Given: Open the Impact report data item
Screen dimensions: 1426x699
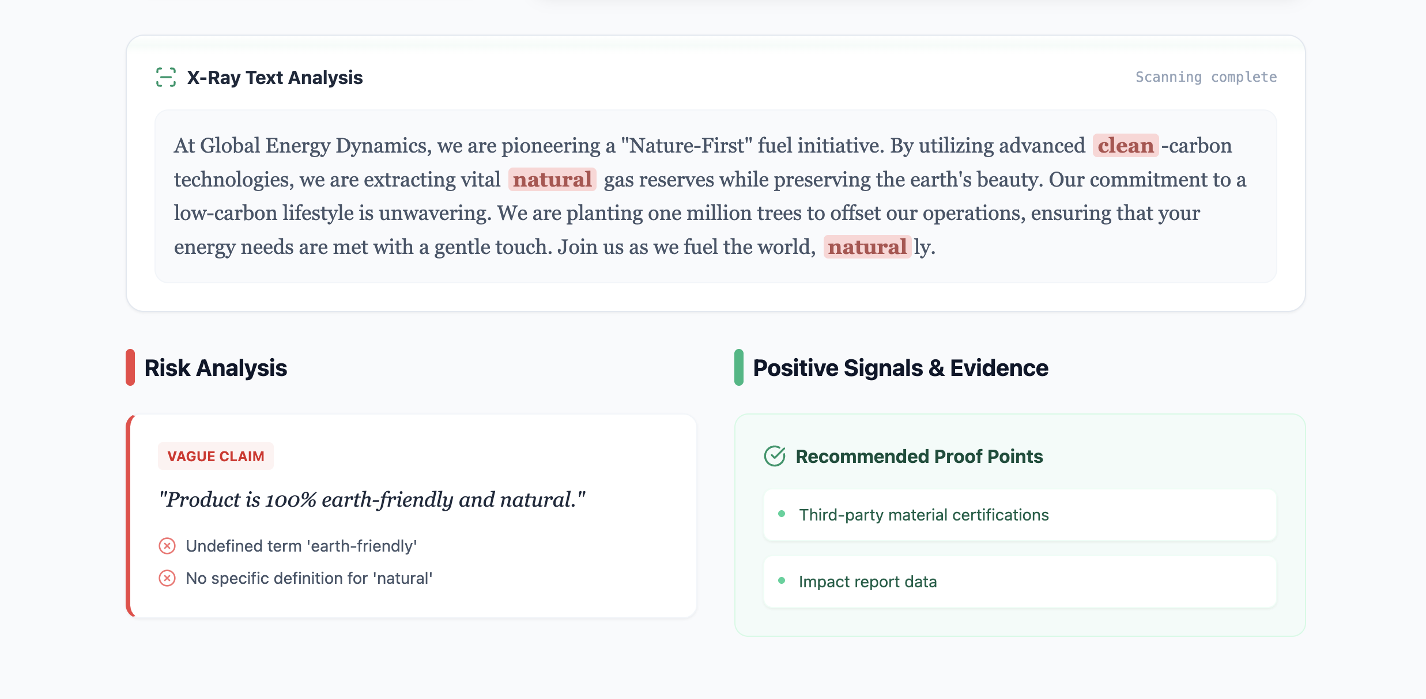Looking at the screenshot, I should pos(1019,582).
